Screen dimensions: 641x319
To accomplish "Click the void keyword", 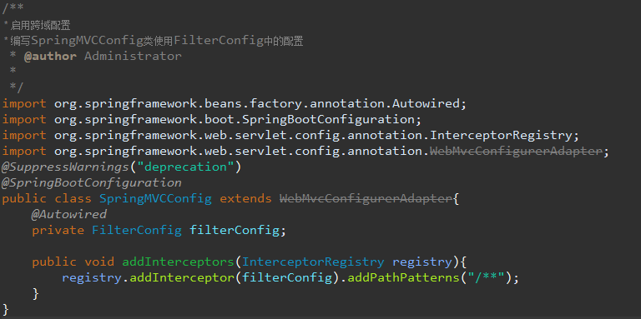I will [x=99, y=262].
